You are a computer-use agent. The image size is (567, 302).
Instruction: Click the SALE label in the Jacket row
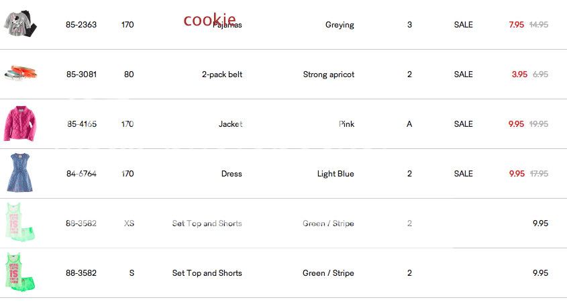coord(463,124)
